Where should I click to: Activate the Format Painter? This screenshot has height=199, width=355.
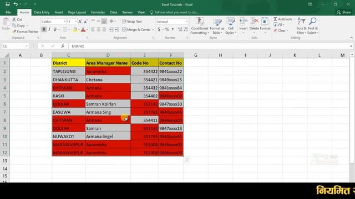click(x=26, y=32)
